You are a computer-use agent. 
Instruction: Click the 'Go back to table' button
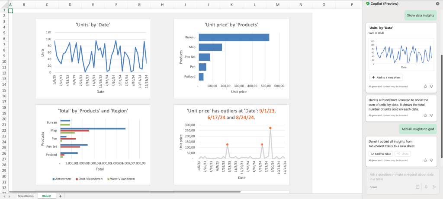click(x=381, y=154)
